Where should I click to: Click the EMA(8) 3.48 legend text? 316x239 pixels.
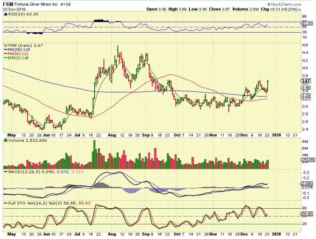18,58
